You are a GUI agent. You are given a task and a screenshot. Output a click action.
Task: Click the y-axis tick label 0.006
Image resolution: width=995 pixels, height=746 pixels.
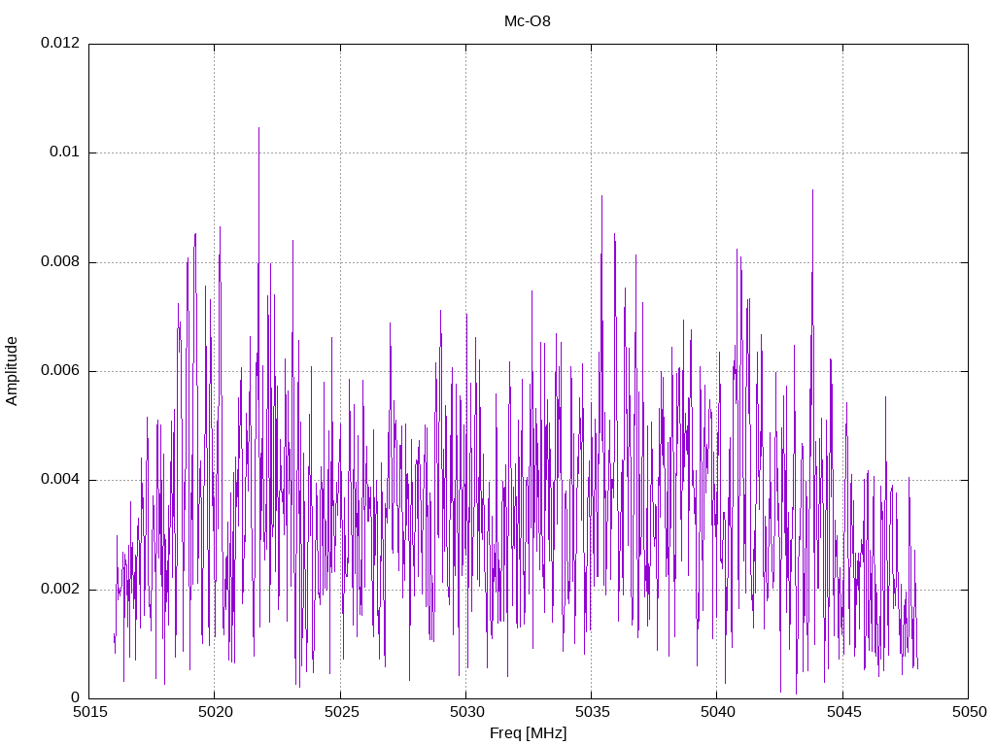click(x=60, y=371)
